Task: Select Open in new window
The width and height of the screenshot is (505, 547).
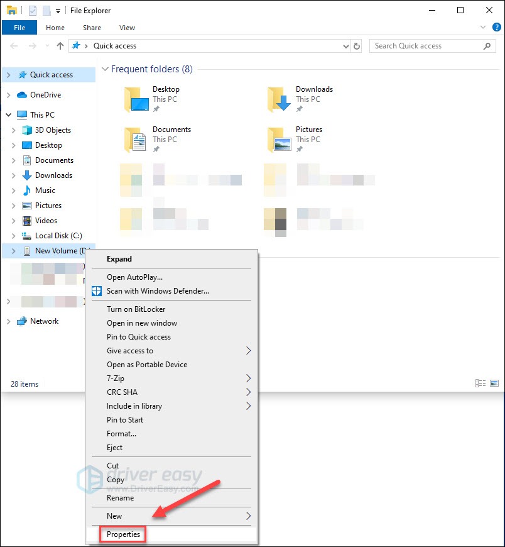Action: [171, 323]
